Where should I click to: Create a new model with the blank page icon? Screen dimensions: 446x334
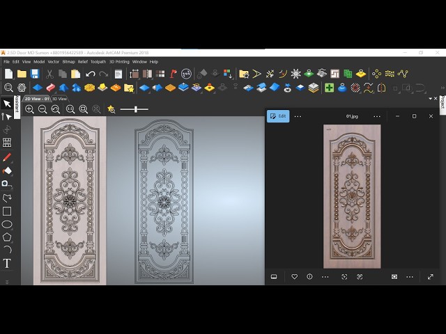coord(8,74)
